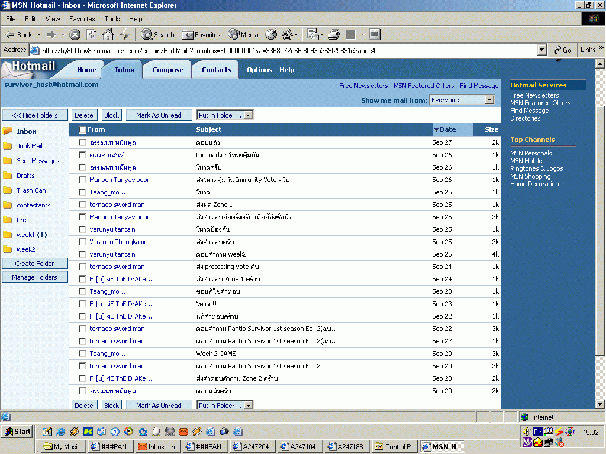Open the bottom 'Put in Folder...' dropdown
This screenshot has width=606, height=454.
pyautogui.click(x=249, y=405)
